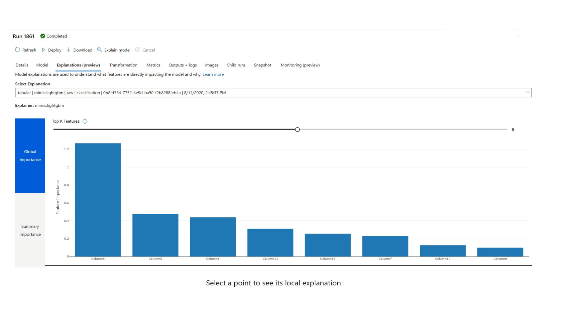Open the Transformation tab
The height and width of the screenshot is (317, 563).
123,65
